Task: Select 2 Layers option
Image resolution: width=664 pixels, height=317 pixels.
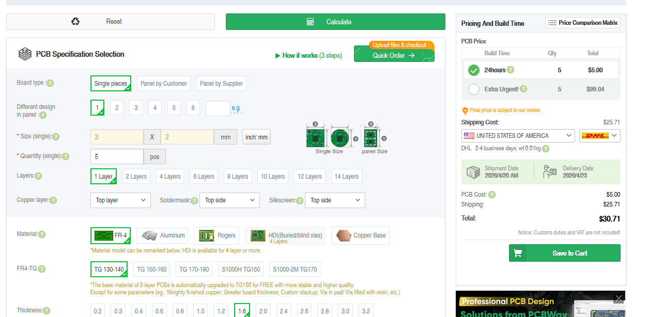Action: [136, 177]
